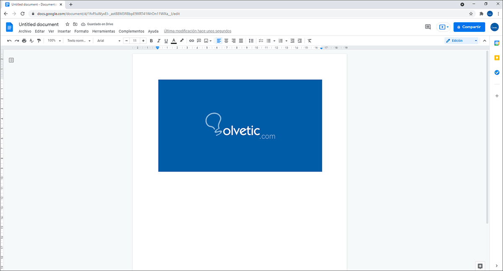Expand the Arial font dropdown
Screen dimensions: 503x271
click(x=109, y=41)
